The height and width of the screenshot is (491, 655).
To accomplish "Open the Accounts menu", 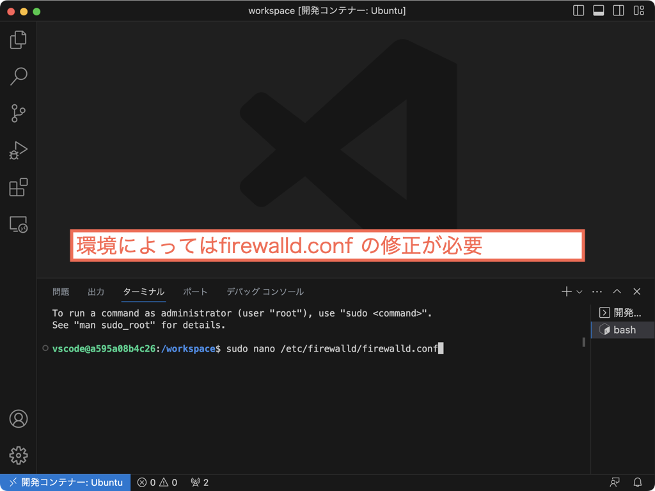I will click(19, 419).
